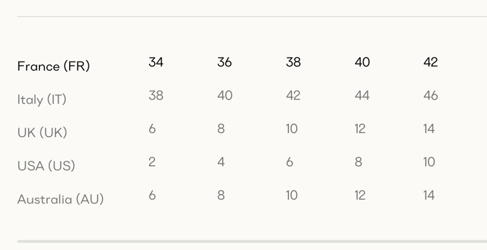Pick France size 38 cell
Image resolution: width=487 pixels, height=250 pixels.
(293, 62)
